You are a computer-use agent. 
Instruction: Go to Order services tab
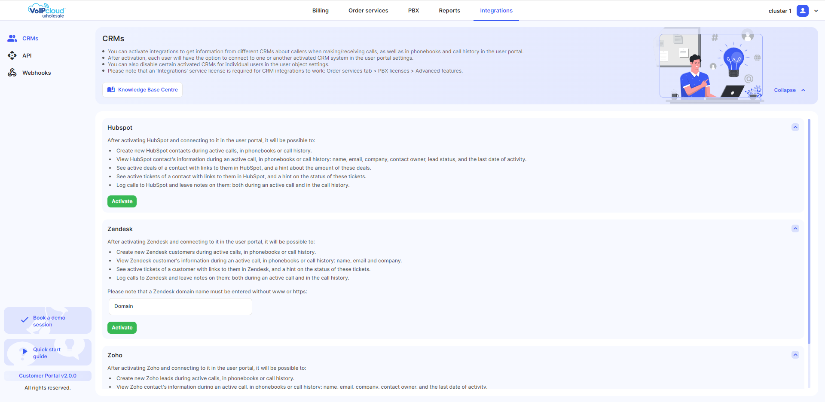pos(368,10)
